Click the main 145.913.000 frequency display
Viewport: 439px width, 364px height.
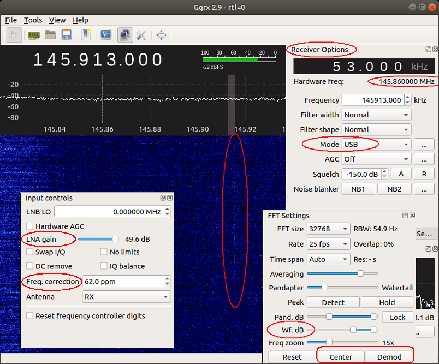tap(98, 60)
